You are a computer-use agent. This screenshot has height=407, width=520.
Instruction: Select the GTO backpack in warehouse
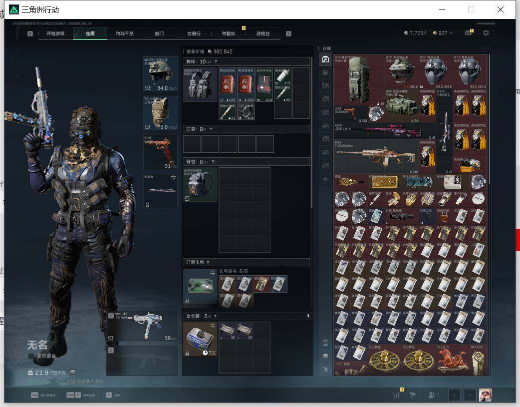[x=359, y=80]
